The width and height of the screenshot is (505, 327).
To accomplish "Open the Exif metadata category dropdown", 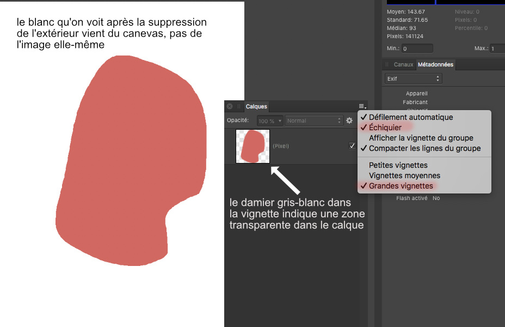I will click(x=413, y=78).
